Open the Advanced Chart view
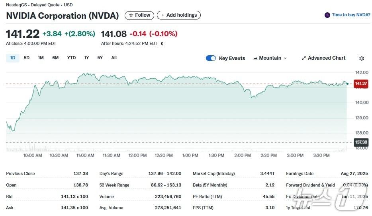This screenshot has width=372, height=216. tap(323, 58)
